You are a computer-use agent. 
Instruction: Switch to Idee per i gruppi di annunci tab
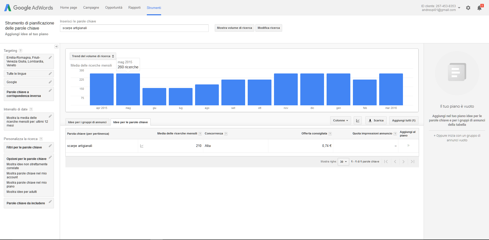[87, 122]
